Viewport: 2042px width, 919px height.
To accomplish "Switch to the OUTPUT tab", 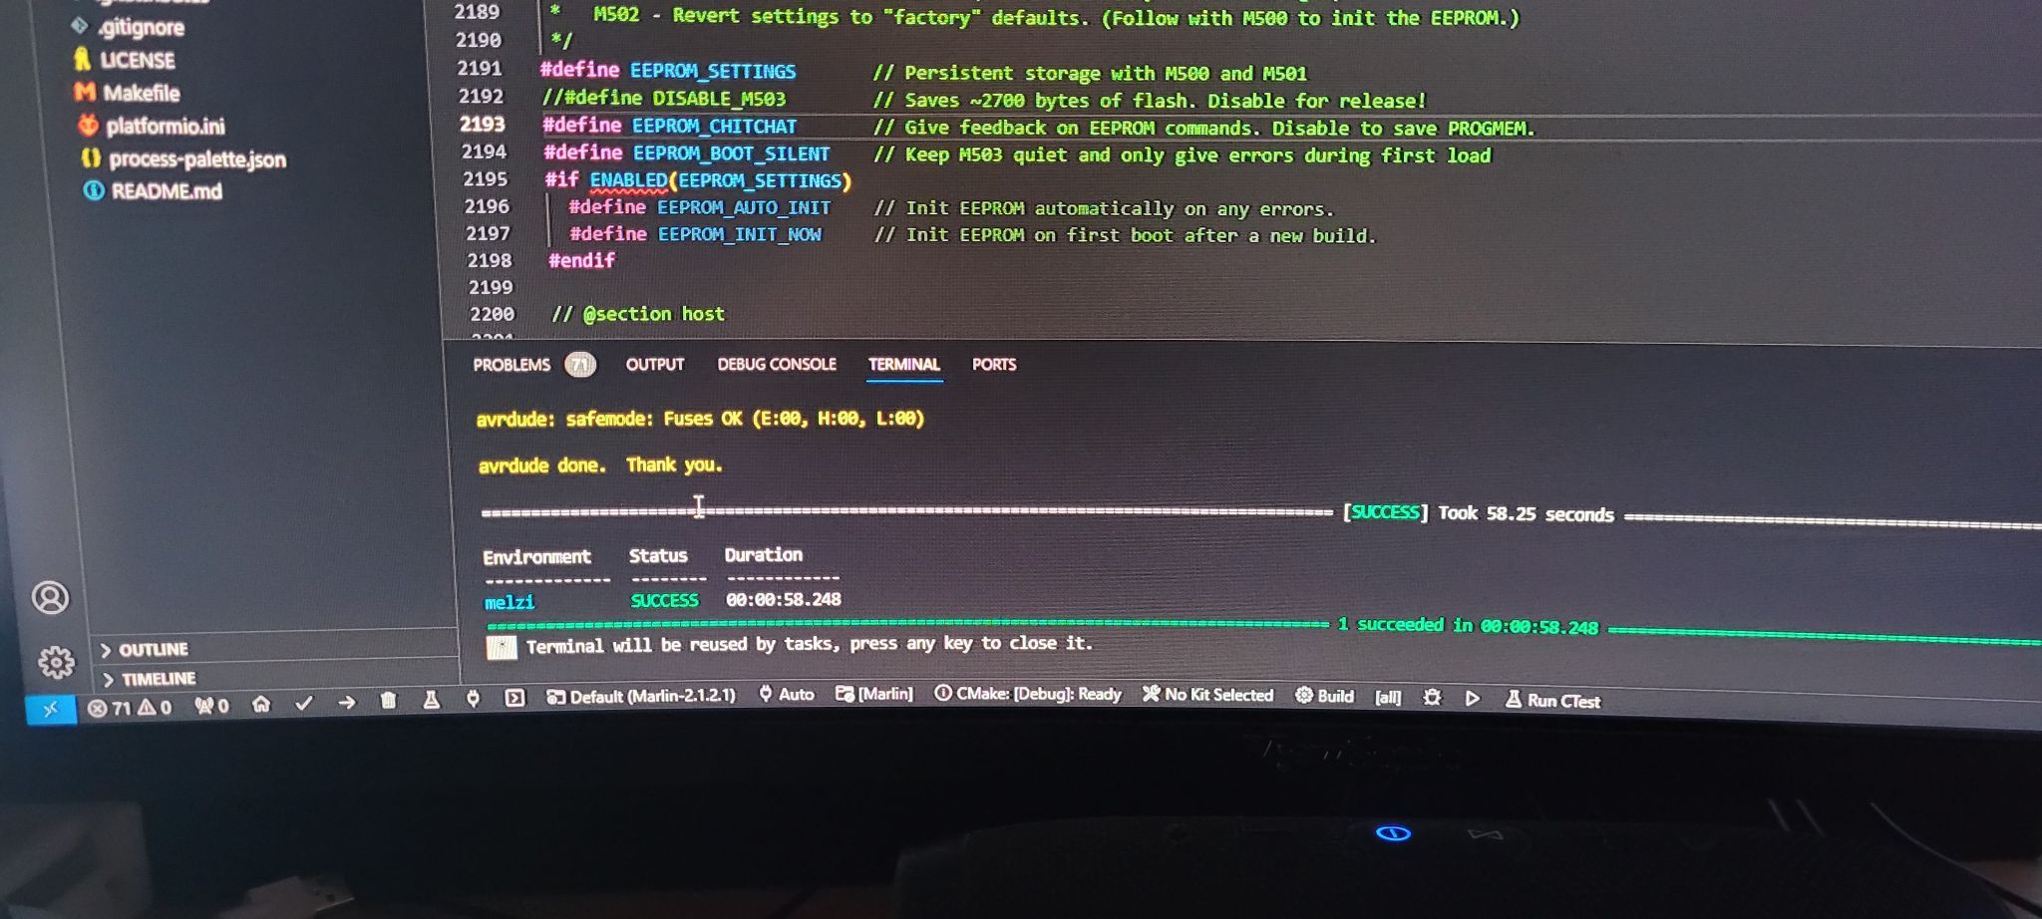I will pyautogui.click(x=655, y=365).
